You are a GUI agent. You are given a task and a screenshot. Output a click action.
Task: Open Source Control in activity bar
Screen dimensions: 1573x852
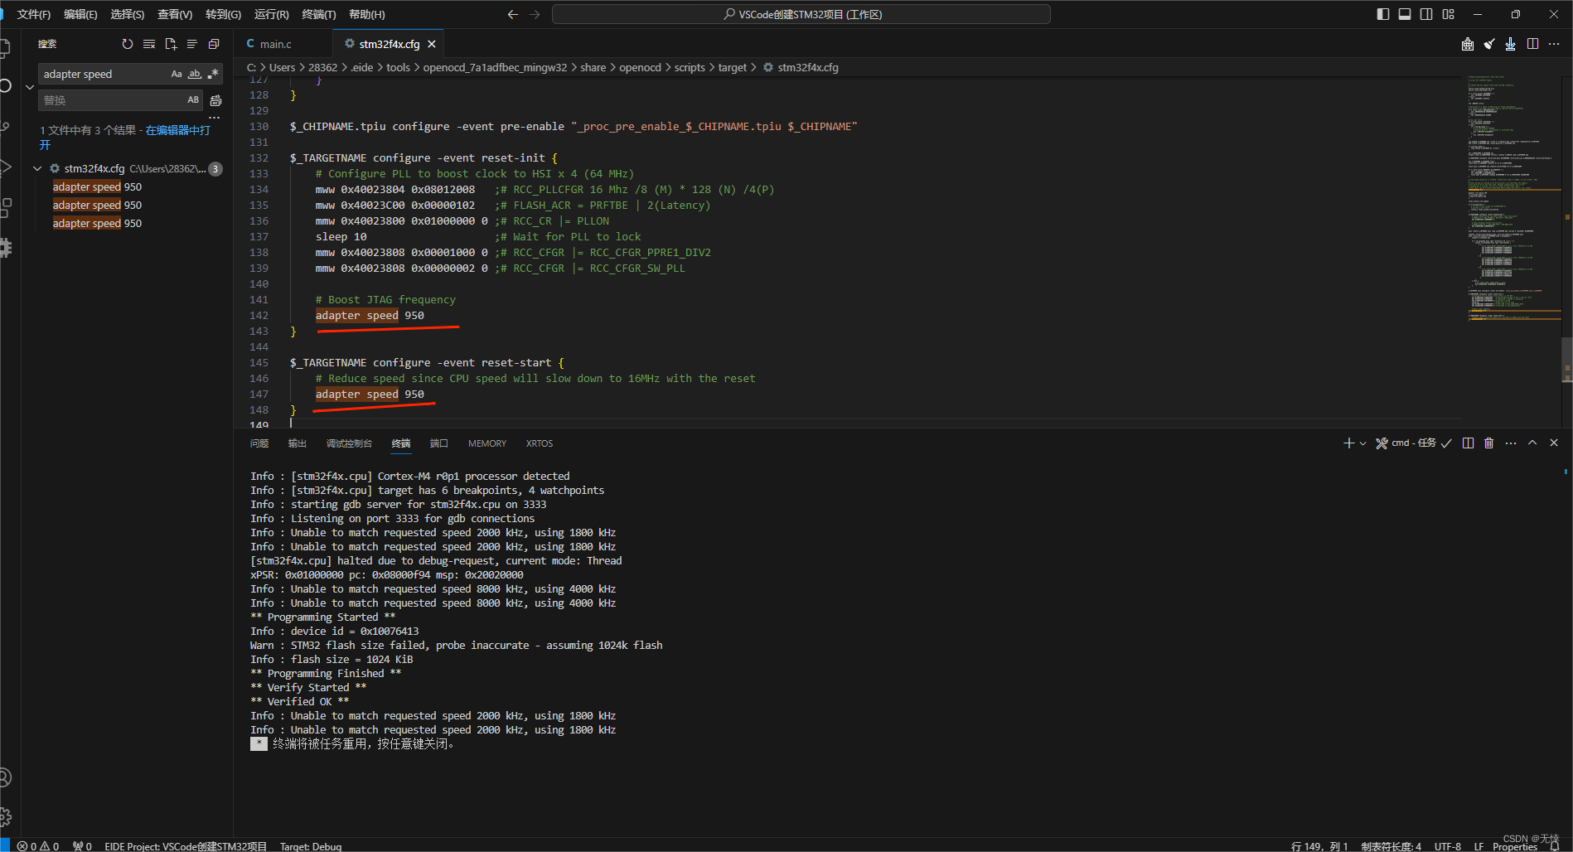click(x=6, y=126)
